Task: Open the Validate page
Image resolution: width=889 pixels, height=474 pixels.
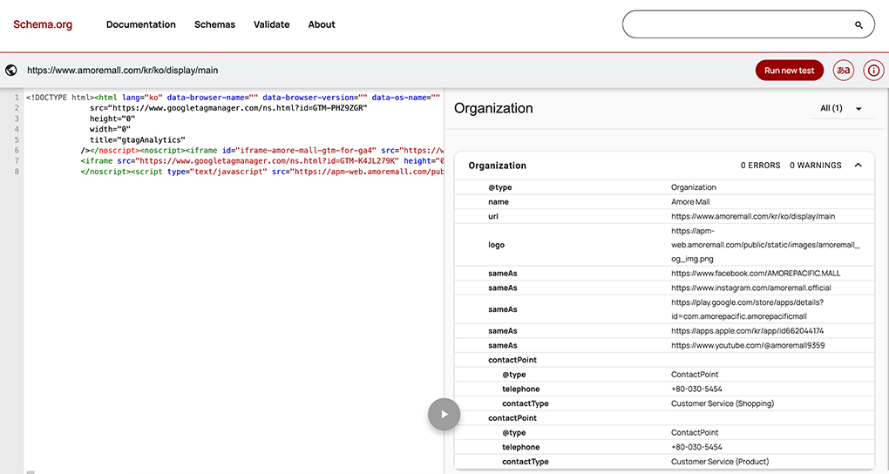Action: 271,24
